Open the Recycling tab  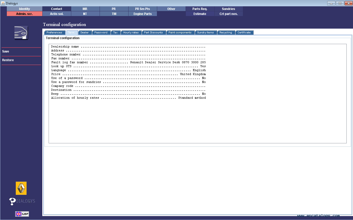[226, 33]
